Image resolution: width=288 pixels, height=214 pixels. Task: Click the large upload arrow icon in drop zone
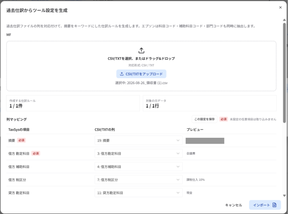tap(141, 50)
